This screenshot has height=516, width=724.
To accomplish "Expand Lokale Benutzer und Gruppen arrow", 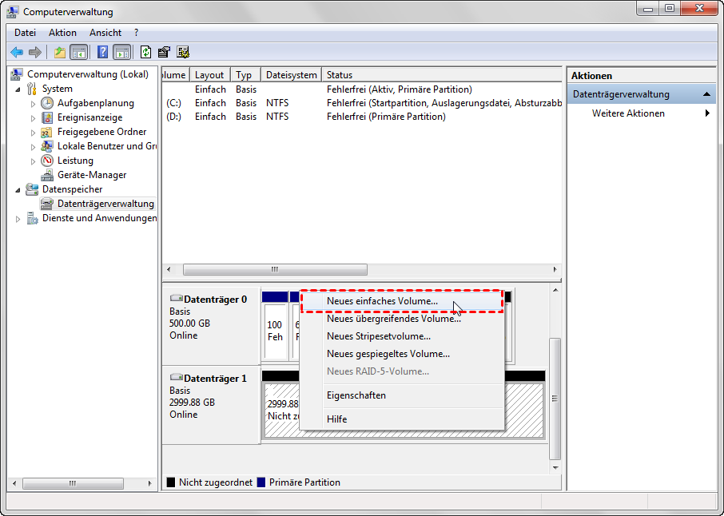I will [x=33, y=147].
